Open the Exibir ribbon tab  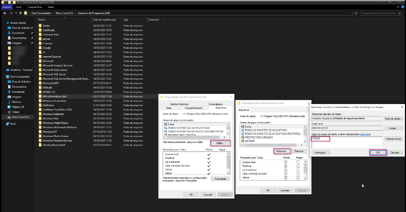(51, 7)
